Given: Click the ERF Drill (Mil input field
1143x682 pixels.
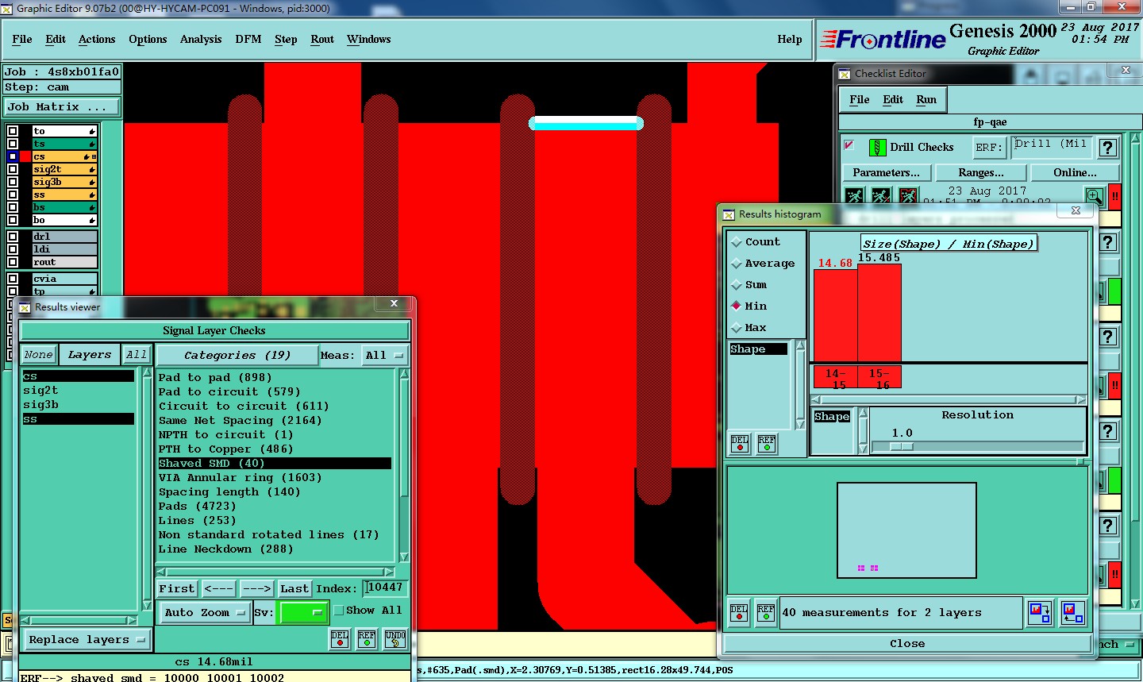Looking at the screenshot, I should pyautogui.click(x=1053, y=147).
